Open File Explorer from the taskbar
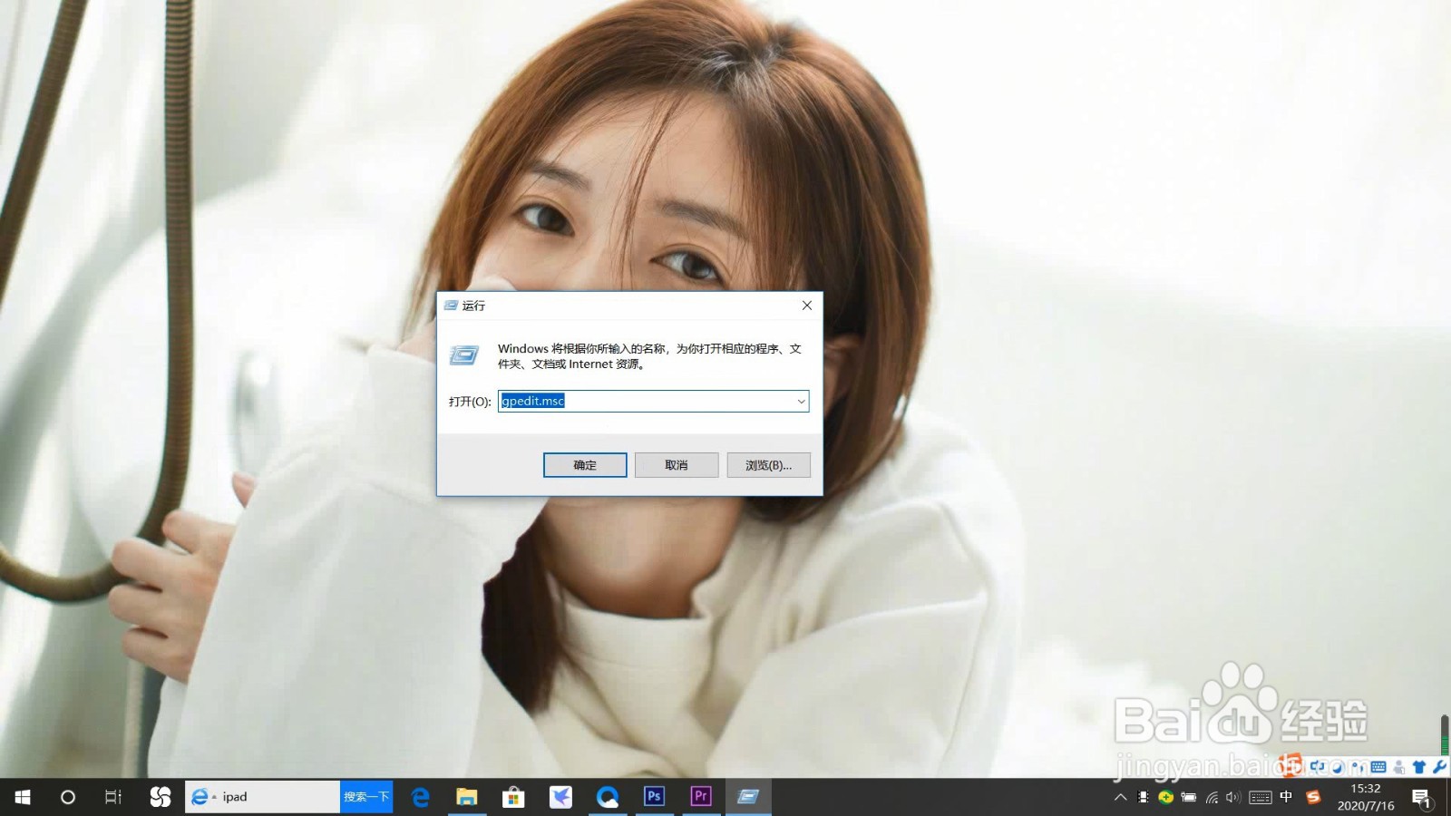This screenshot has width=1451, height=816. coord(467,797)
